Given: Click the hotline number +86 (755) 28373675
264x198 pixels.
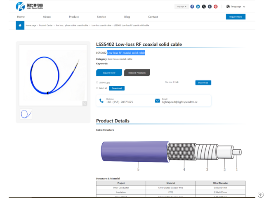Looking at the screenshot, I should coord(120,102).
